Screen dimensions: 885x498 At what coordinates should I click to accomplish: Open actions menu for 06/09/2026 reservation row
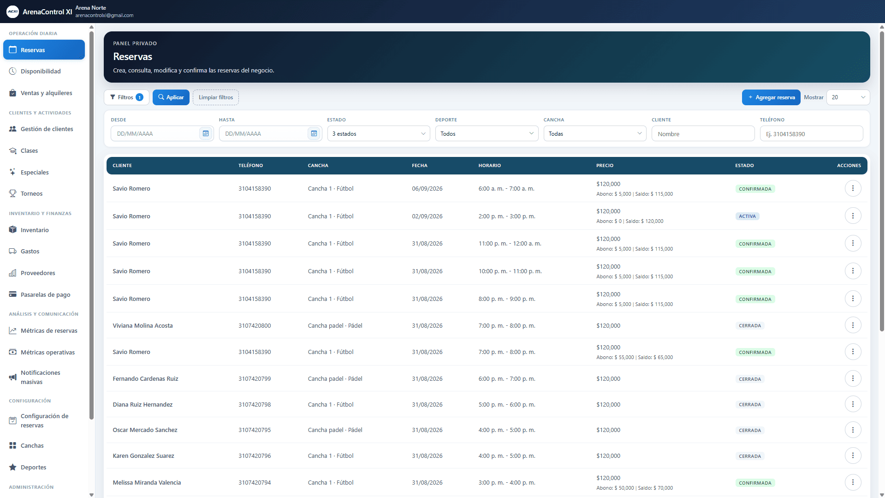(x=853, y=188)
